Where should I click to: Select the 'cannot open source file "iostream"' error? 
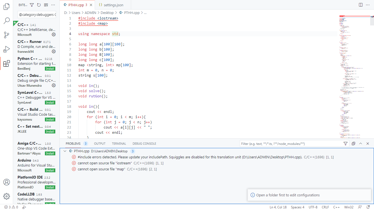[217, 163]
